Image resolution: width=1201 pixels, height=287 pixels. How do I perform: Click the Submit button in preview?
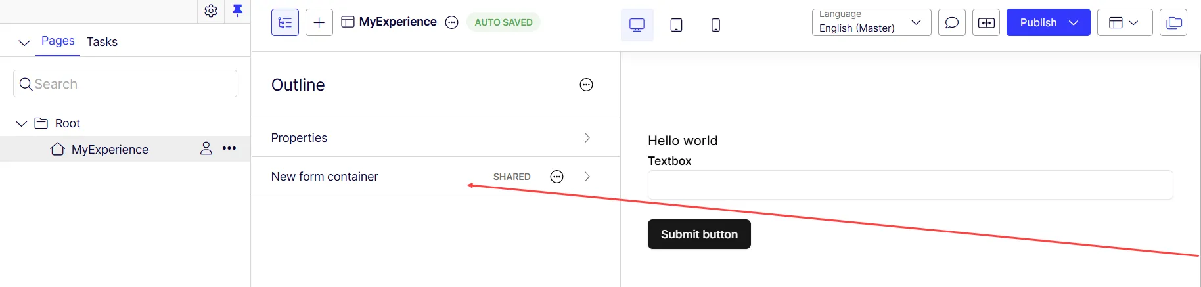tap(699, 234)
